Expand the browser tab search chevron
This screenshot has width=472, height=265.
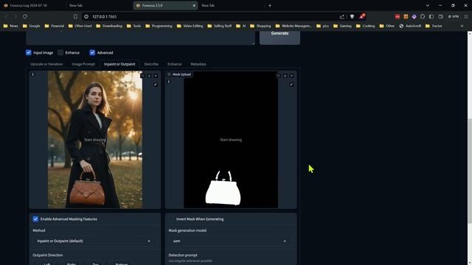(428, 5)
